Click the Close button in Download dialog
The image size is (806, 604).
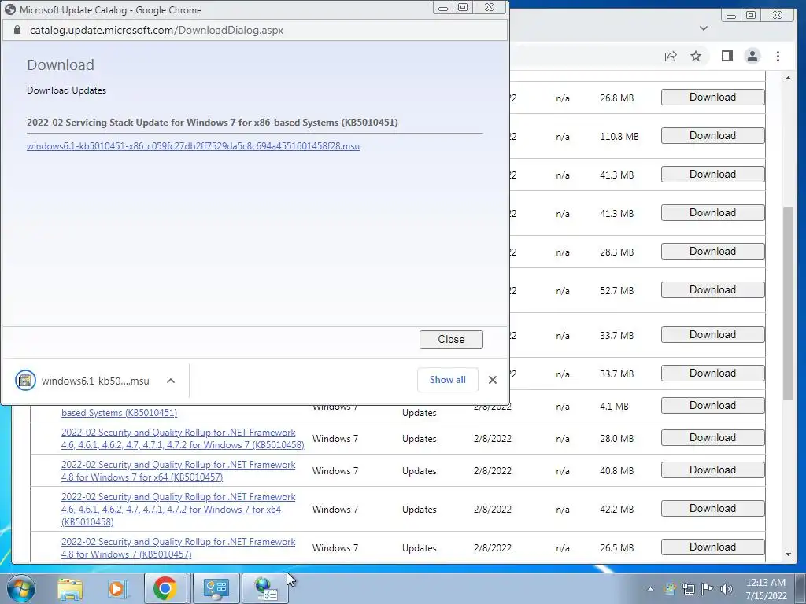click(451, 340)
